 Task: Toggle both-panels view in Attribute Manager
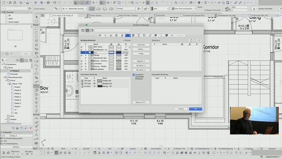pyautogui.click(x=87, y=30)
